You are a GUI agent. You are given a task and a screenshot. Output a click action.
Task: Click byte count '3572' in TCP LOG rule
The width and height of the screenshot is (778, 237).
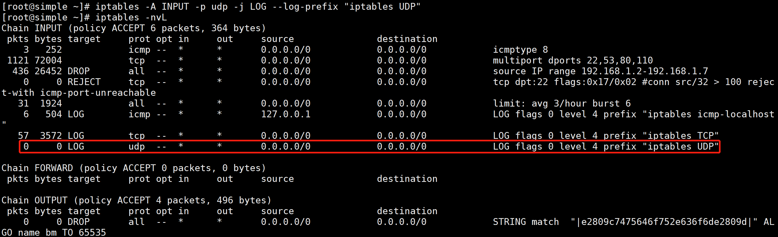[x=51, y=136]
